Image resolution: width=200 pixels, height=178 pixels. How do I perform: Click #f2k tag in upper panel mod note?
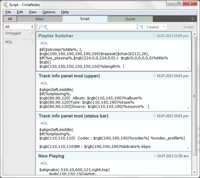[44, 83]
